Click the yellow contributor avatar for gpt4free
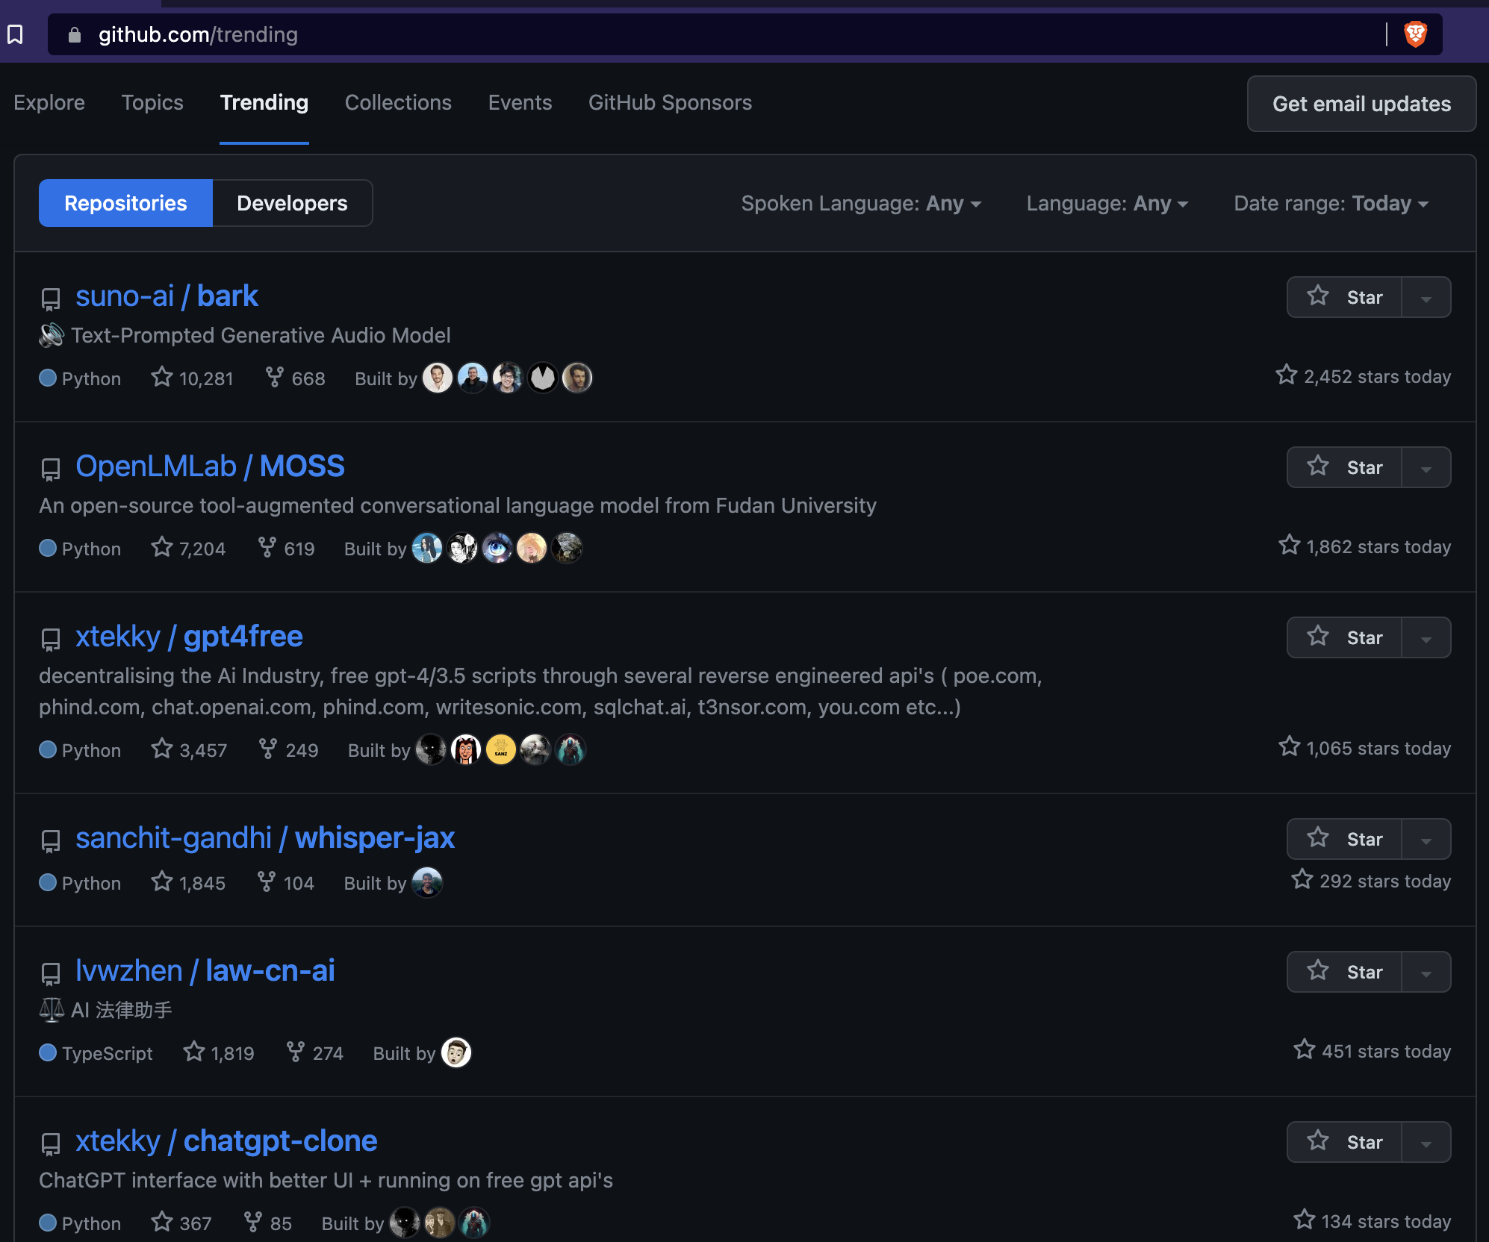Viewport: 1489px width, 1242px height. point(500,749)
